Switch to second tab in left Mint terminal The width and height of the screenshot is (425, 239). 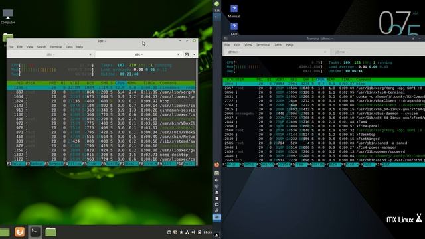(x=138, y=54)
